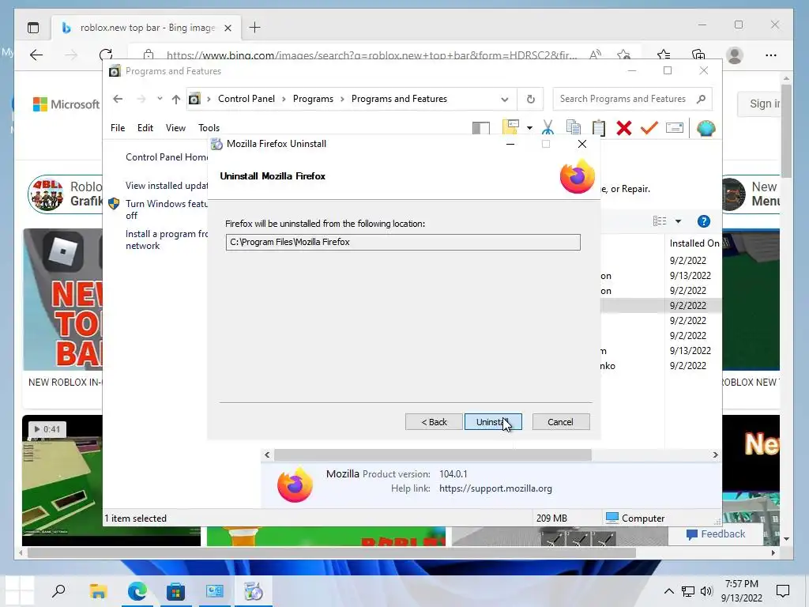
Task: Click the Back button in uninstall wizard
Action: [434, 422]
